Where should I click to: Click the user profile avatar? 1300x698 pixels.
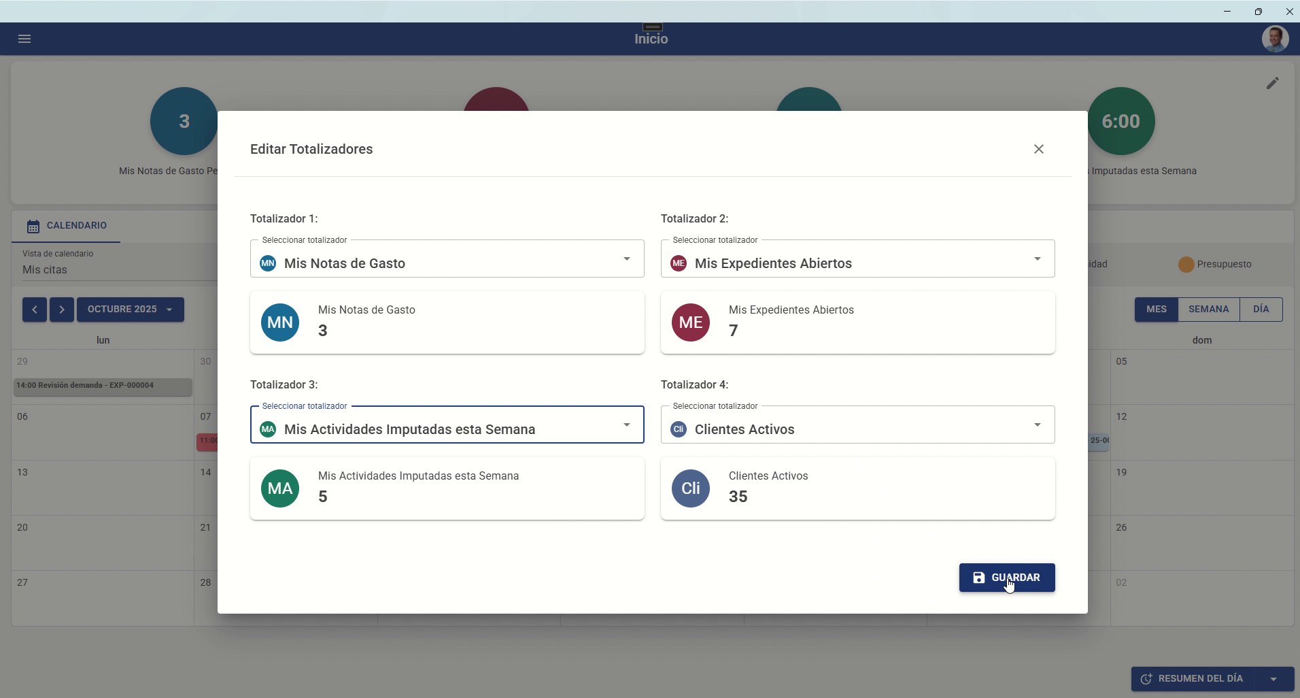1274,39
